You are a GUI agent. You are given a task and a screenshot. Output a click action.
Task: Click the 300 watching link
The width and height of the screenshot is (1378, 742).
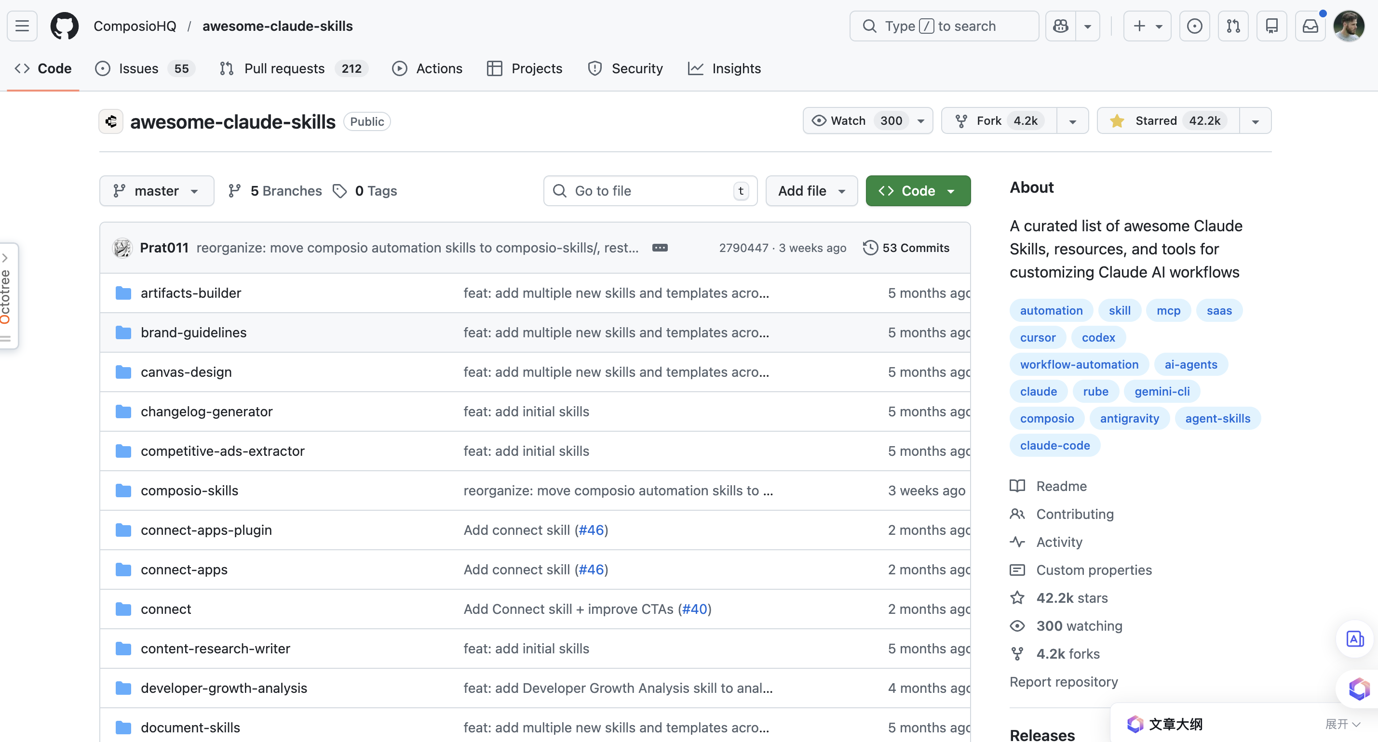click(x=1079, y=626)
